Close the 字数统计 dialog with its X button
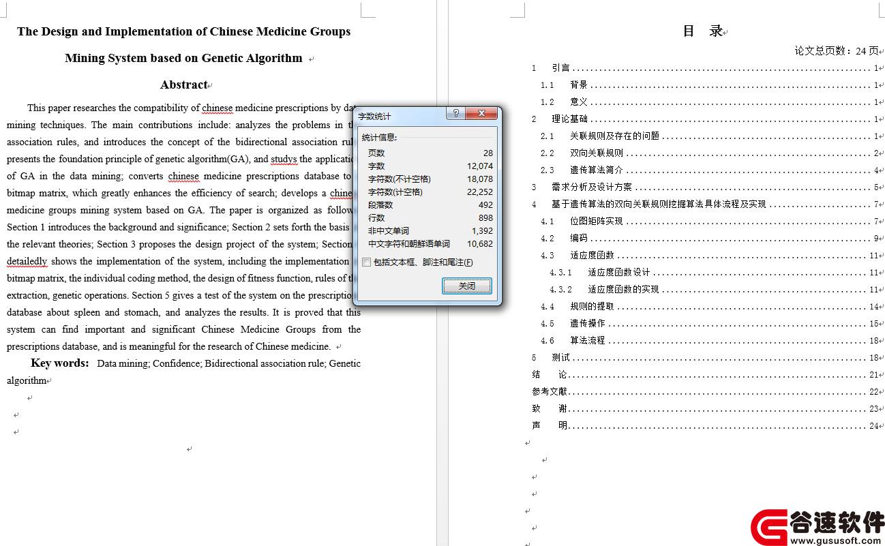885x546 pixels. pyautogui.click(x=482, y=114)
